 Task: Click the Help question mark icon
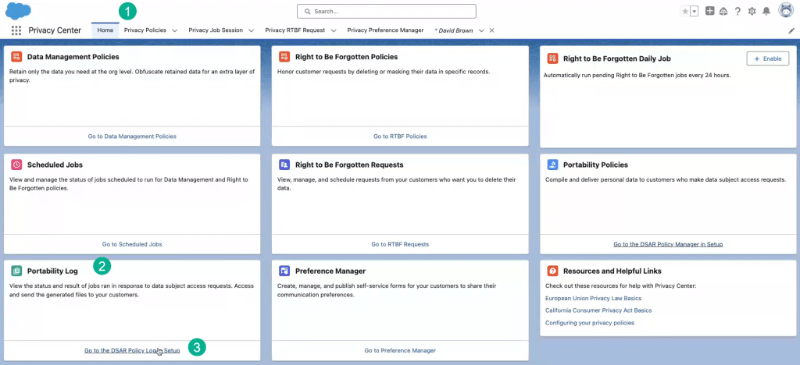[x=737, y=11]
